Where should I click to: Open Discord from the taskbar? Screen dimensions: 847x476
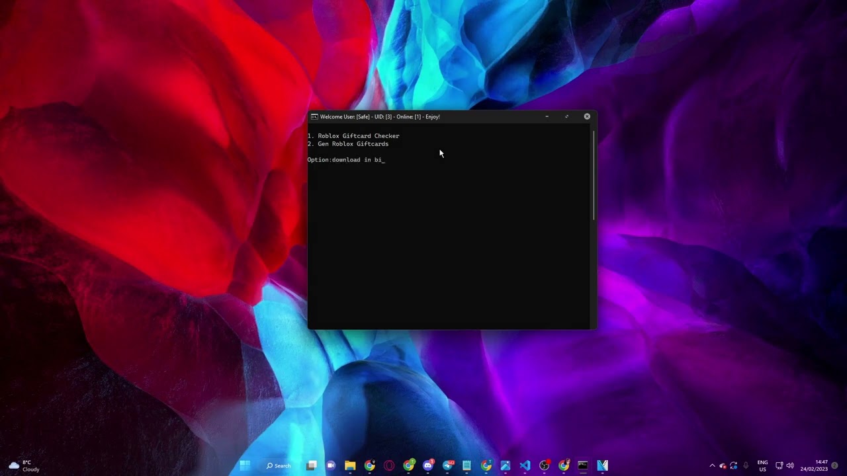(x=428, y=465)
